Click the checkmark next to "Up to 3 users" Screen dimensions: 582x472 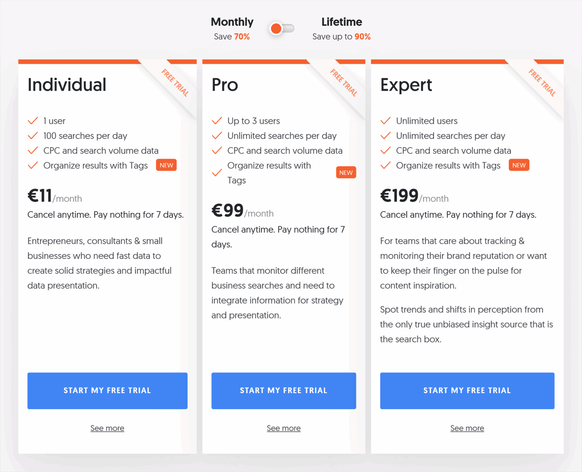[x=217, y=120]
